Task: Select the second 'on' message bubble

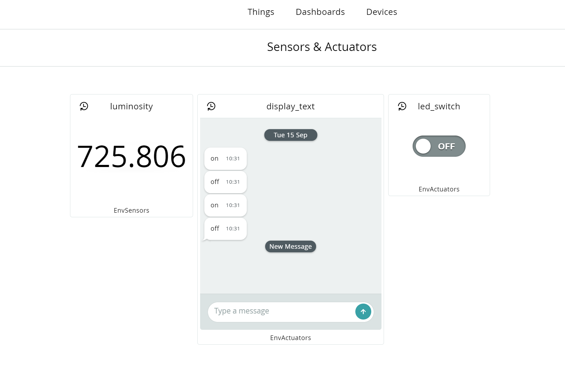Action: coord(226,205)
